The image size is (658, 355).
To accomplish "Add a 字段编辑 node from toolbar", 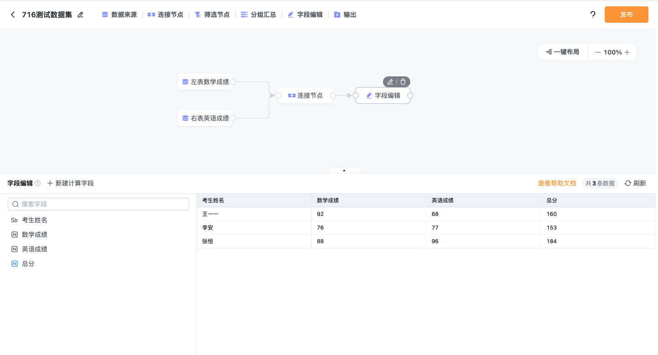I will [x=305, y=15].
